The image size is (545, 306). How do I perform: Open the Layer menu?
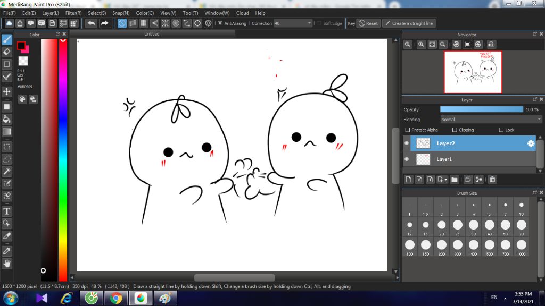[x=51, y=13]
